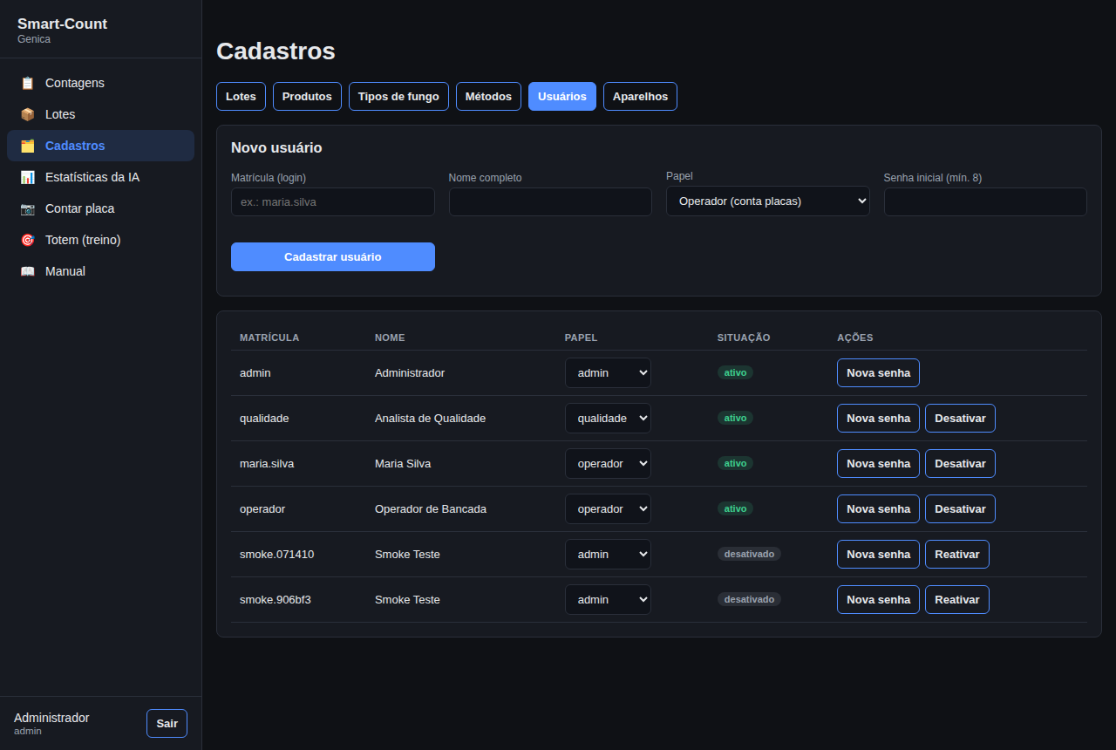Open the Papel dropdown in Novo usuário form

pos(768,201)
